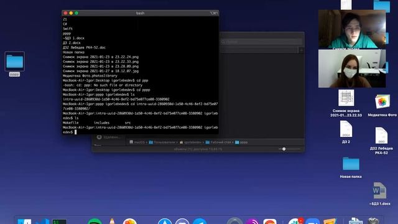Zoom the bash terminal window

76,13
